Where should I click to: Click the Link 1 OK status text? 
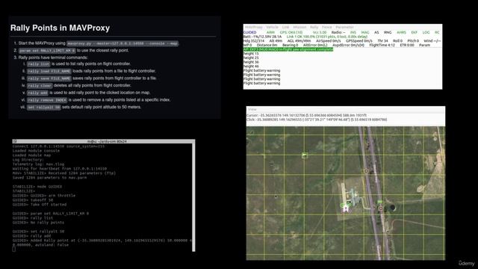coord(327,37)
